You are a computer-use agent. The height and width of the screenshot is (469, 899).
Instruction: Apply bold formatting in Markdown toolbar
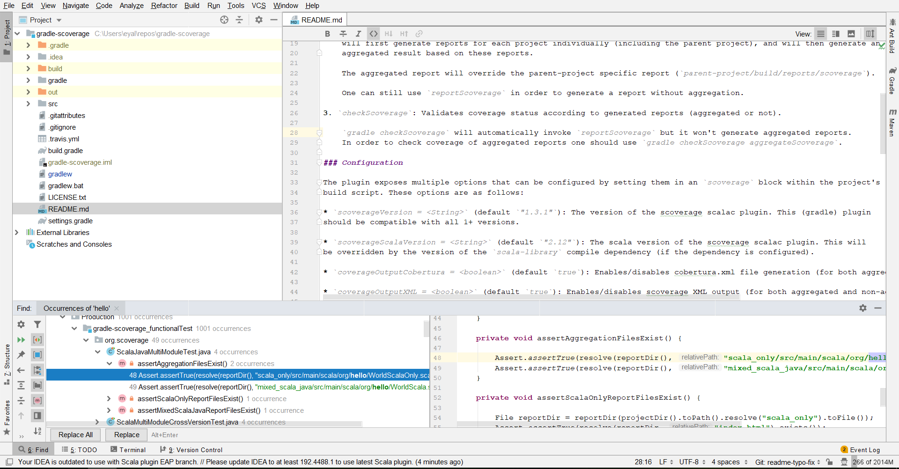[328, 34]
